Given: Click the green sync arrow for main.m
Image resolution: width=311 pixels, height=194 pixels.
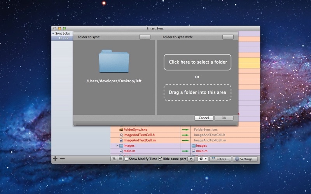Looking at the screenshot, I should (185, 151).
